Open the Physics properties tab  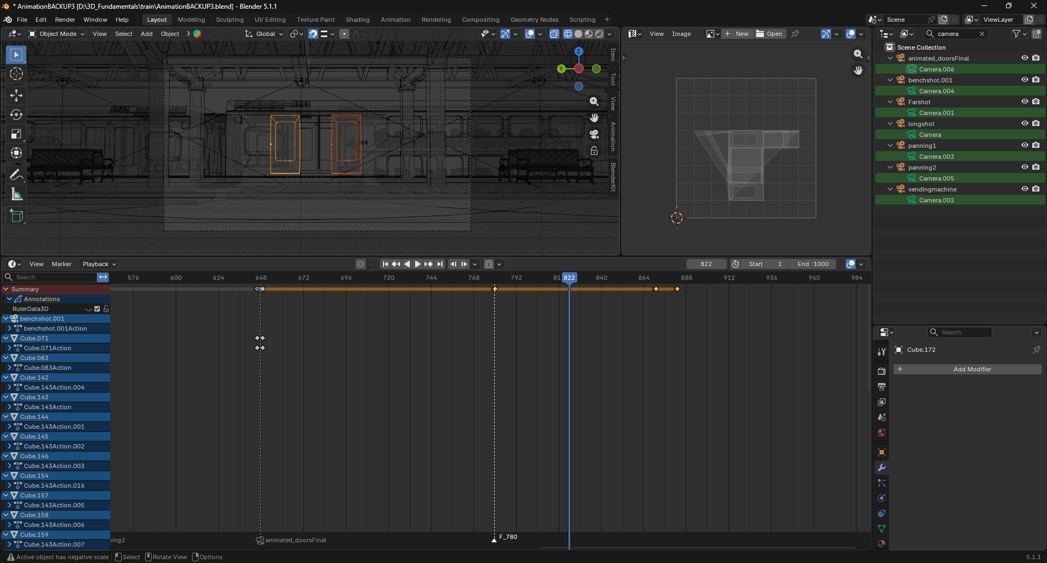point(882,498)
